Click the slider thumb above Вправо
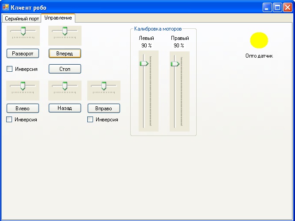 point(104,86)
